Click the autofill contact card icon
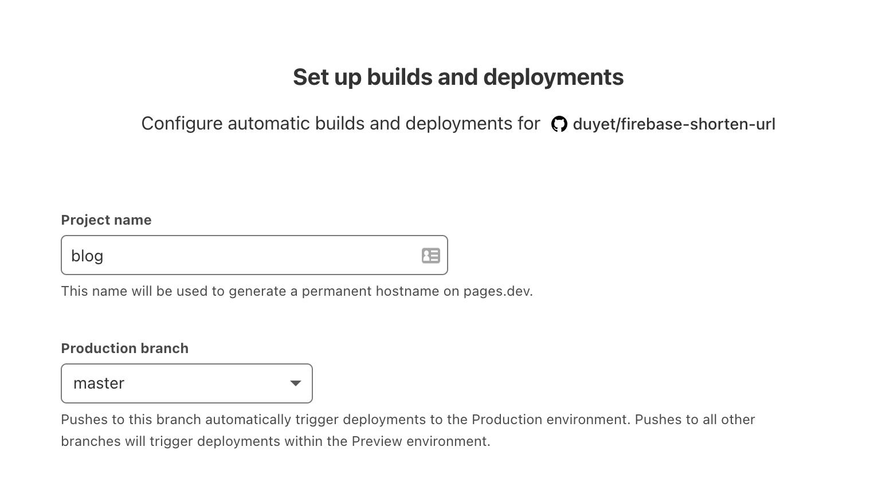The width and height of the screenshot is (870, 478). [430, 256]
